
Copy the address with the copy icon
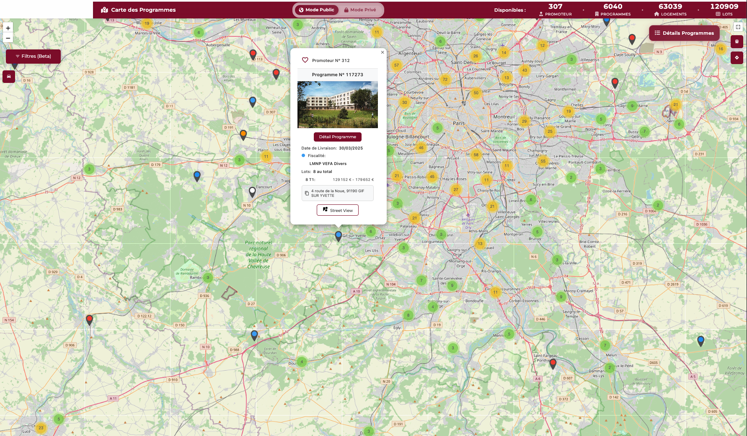click(x=307, y=193)
